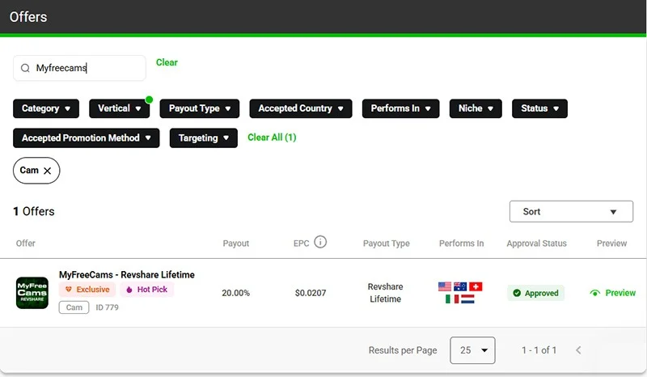
Task: Click Clear All (1) filters link
Action: tap(272, 138)
